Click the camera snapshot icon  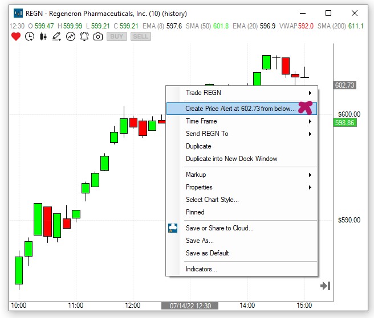point(98,36)
